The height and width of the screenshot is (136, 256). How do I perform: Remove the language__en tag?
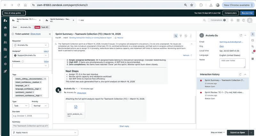pos(28,86)
